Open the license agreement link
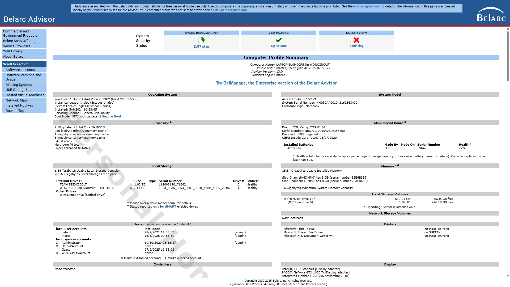Viewport: 510px width, 287px height. 366,6
